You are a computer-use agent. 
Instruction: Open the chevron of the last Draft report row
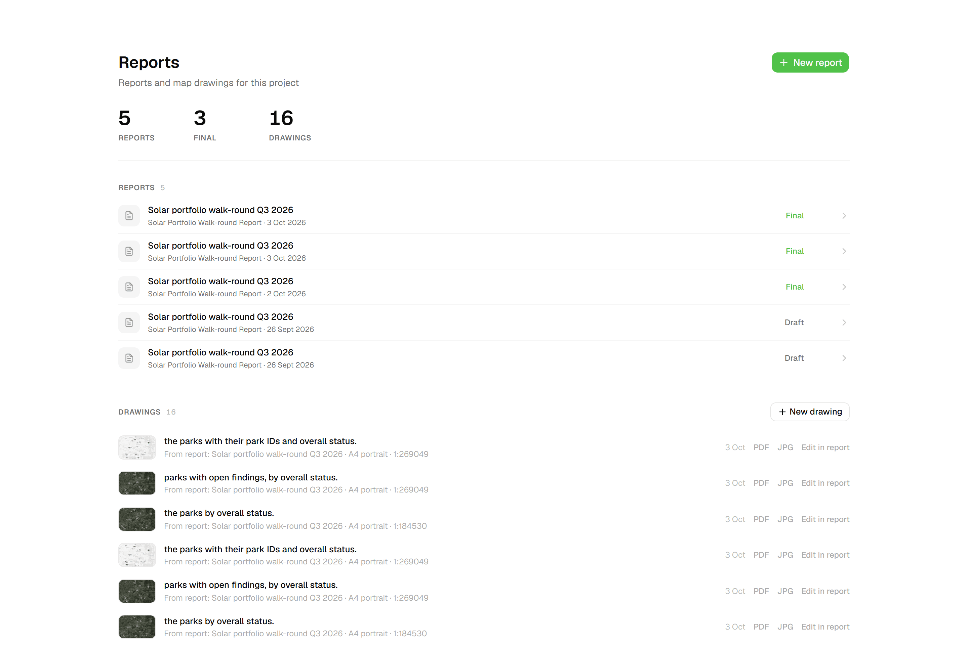click(844, 358)
